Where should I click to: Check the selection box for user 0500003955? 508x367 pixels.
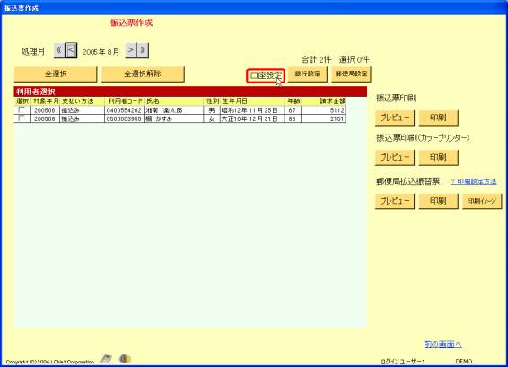[x=22, y=118]
